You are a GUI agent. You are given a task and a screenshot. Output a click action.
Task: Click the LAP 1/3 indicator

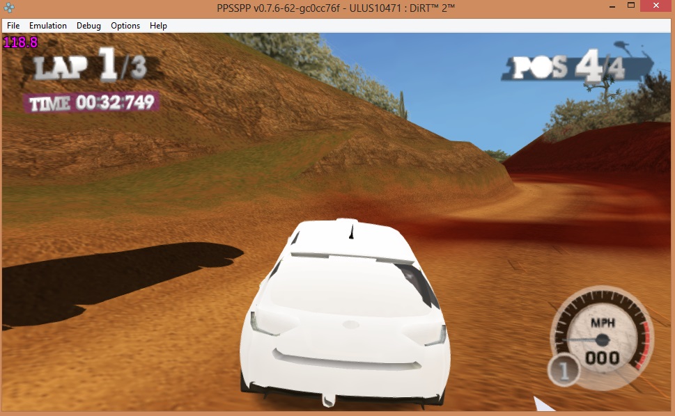click(x=91, y=66)
